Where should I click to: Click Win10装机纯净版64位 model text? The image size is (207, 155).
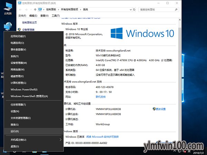[108, 55]
